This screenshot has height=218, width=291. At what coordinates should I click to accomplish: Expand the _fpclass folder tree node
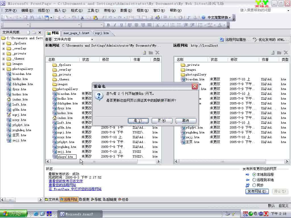[x=3, y=43]
